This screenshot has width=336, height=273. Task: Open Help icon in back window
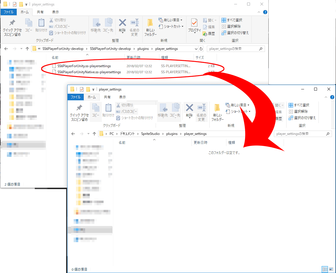coord(265,12)
